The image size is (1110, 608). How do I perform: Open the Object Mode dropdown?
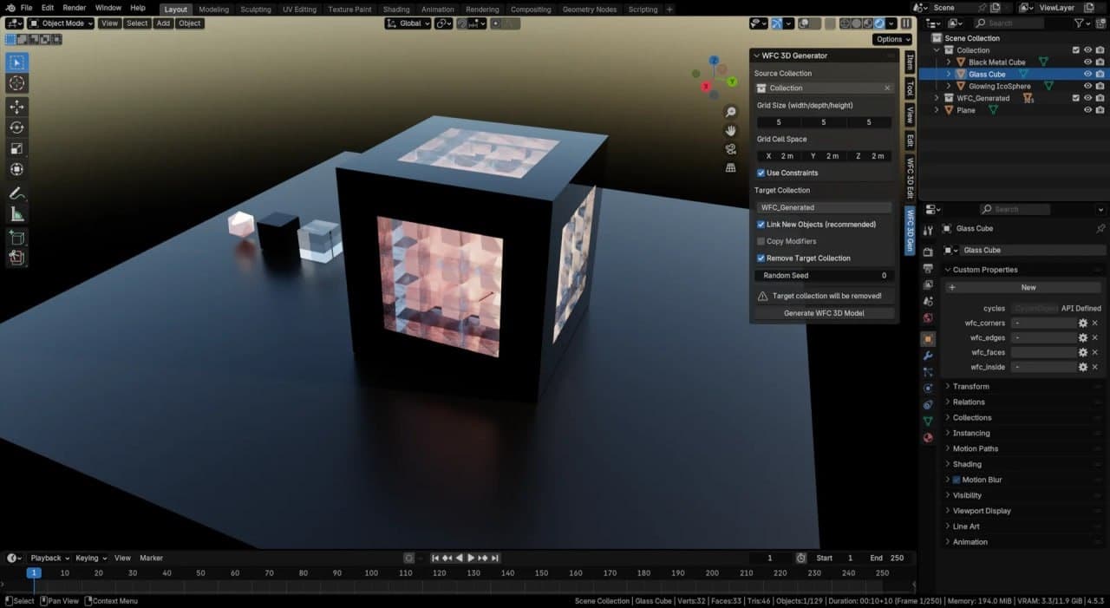click(61, 23)
